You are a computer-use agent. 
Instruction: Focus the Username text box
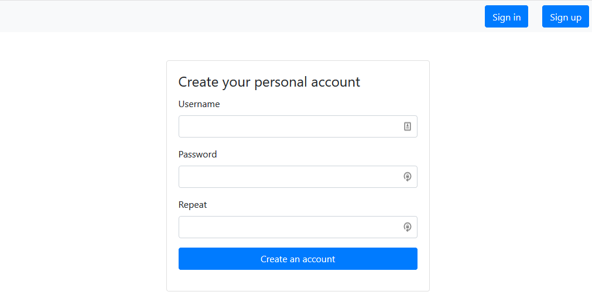[x=287, y=126]
